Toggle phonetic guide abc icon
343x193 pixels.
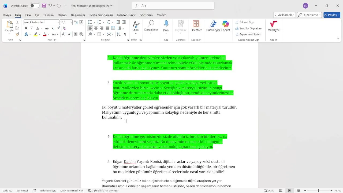coord(76,22)
